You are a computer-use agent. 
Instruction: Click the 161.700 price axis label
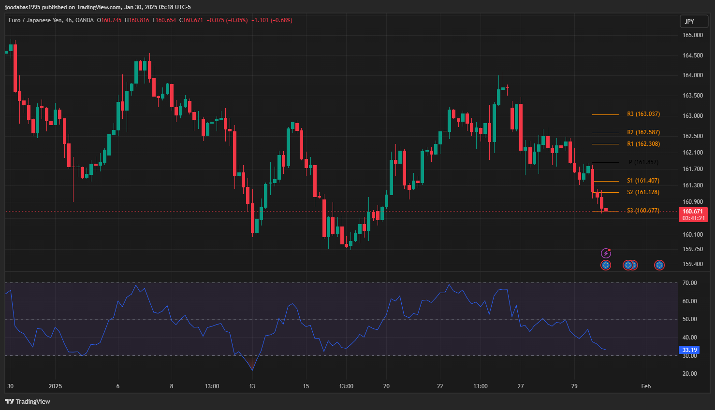(x=693, y=169)
